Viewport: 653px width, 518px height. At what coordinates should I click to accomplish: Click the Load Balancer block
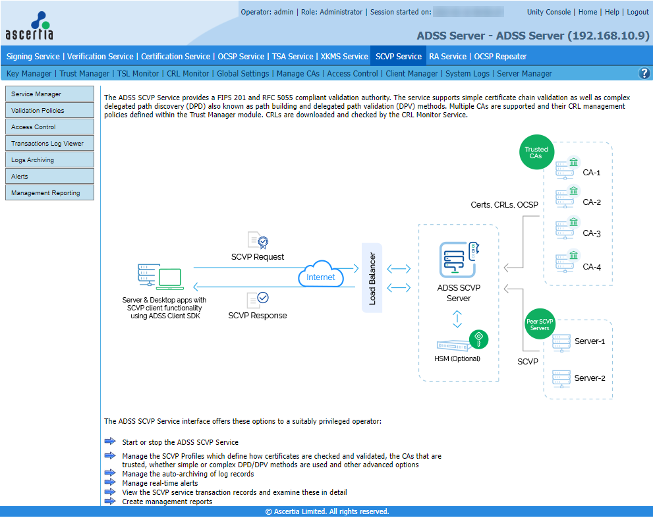click(x=372, y=277)
